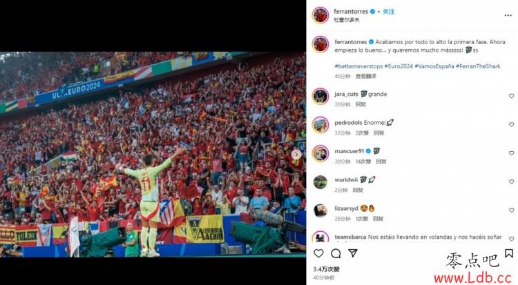518x285 pixels.
Task: Open jara_cuts profile picture
Action: point(320,97)
